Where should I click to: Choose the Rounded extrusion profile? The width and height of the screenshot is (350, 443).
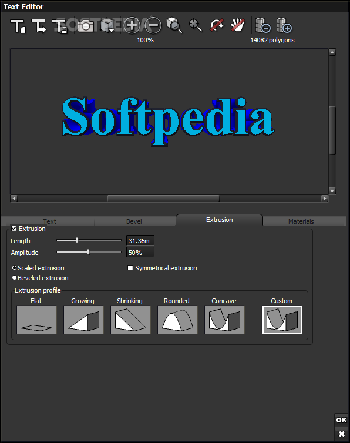point(177,320)
